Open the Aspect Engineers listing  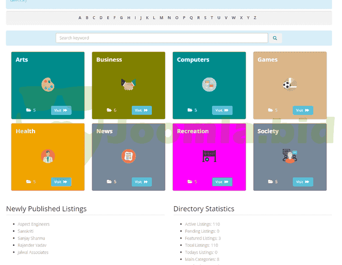click(x=34, y=224)
